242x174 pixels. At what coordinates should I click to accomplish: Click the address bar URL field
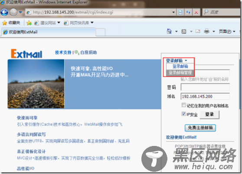(99, 12)
